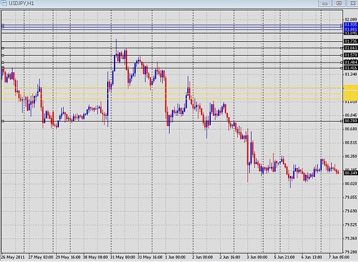The width and height of the screenshot is (358, 262).
Task: Click the 79.855 price scale value
Action: coord(351,197)
